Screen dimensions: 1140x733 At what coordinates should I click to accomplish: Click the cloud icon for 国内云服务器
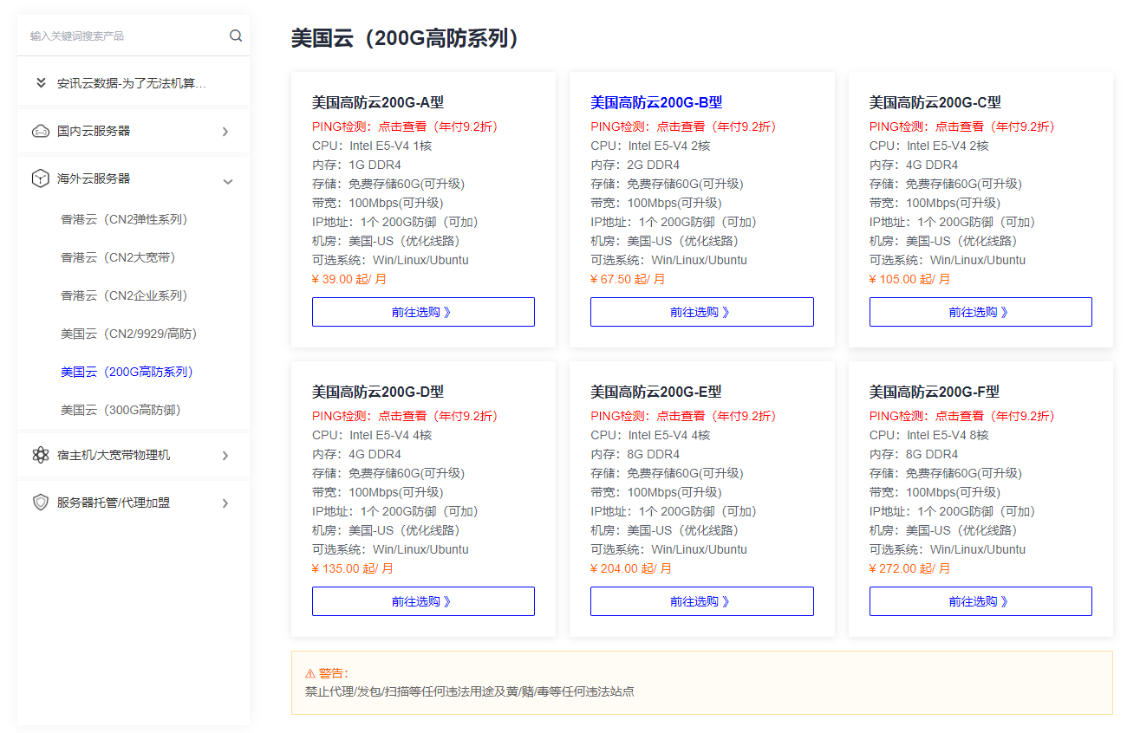pyautogui.click(x=41, y=132)
